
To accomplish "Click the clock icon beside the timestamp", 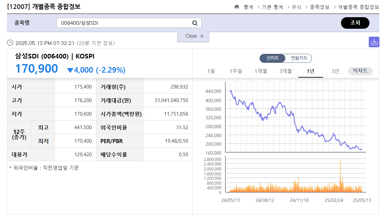I will click(x=10, y=42).
